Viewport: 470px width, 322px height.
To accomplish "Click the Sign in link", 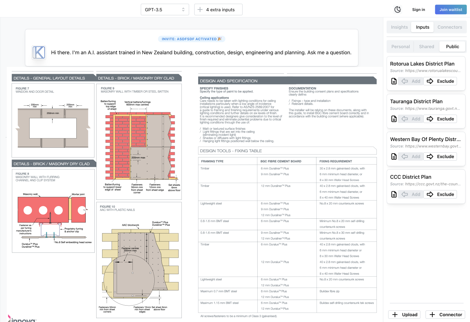I will click(418, 10).
